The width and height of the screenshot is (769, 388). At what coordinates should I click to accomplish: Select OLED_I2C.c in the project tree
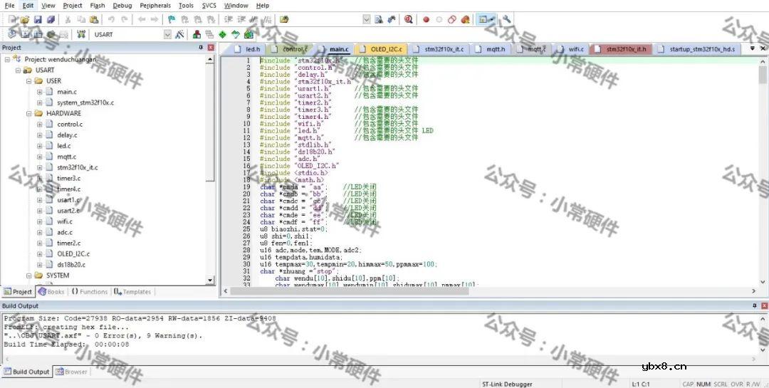click(73, 253)
